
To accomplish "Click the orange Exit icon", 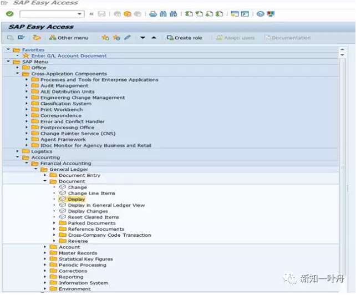I will pos(128,14).
